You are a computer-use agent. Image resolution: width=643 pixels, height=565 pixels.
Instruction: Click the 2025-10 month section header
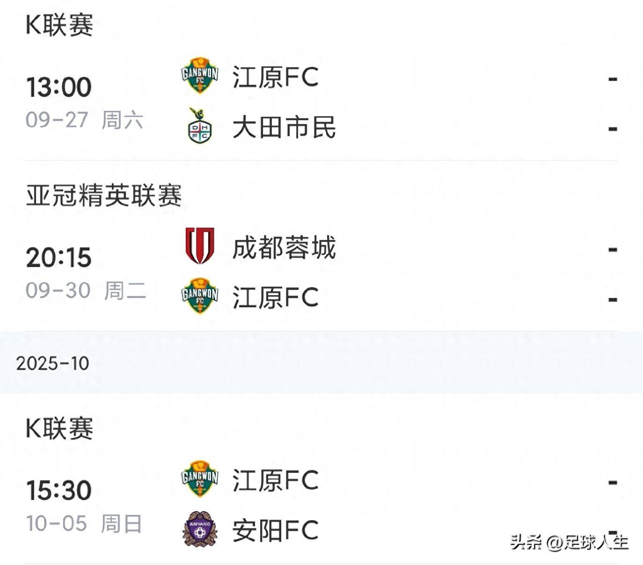click(52, 363)
